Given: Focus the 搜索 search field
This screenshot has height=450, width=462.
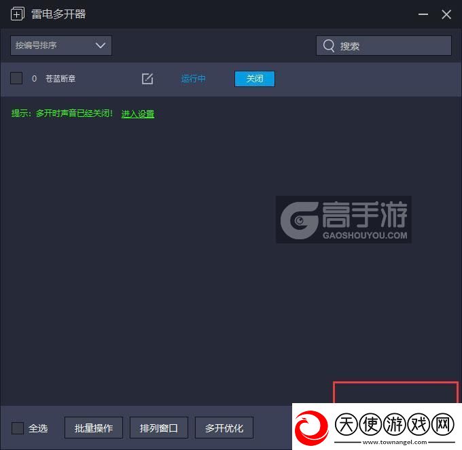Looking at the screenshot, I should 384,46.
